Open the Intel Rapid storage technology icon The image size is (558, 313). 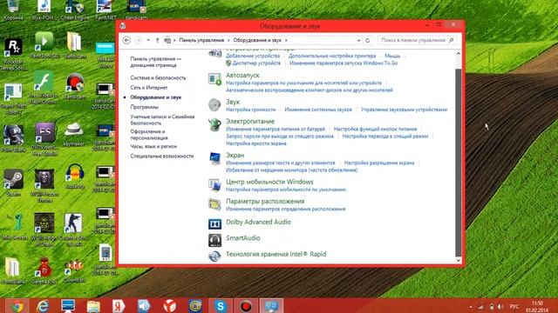pos(214,256)
